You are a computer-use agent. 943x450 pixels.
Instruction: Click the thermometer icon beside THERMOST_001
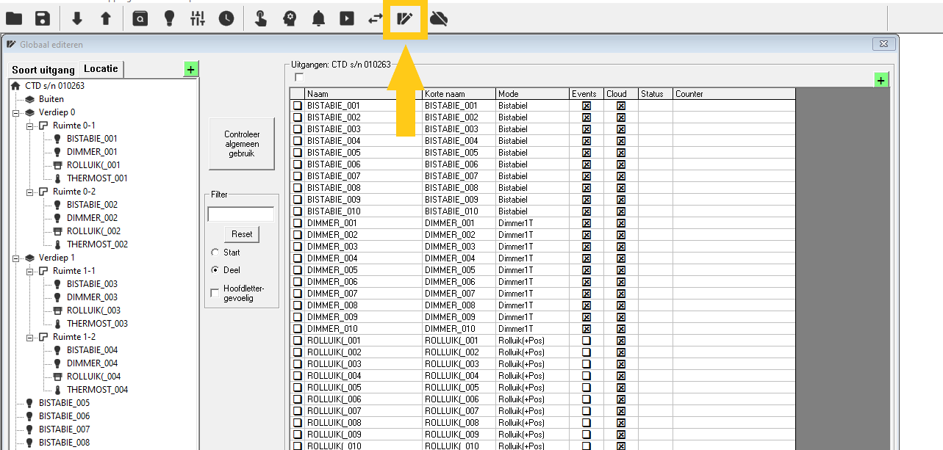[57, 178]
